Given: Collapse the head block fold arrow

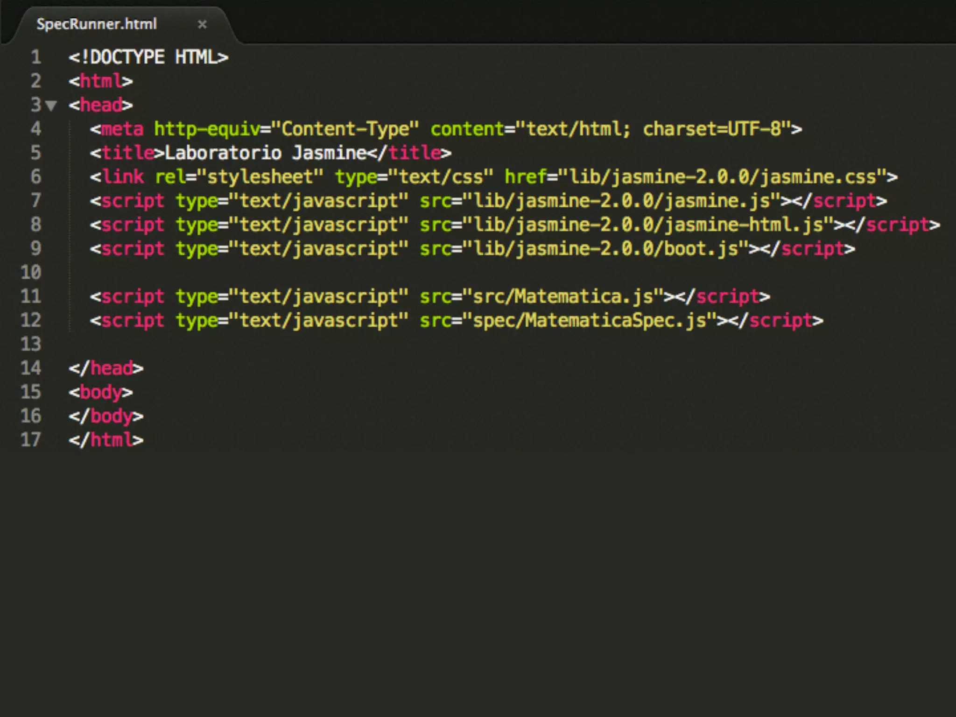Looking at the screenshot, I should pos(51,105).
